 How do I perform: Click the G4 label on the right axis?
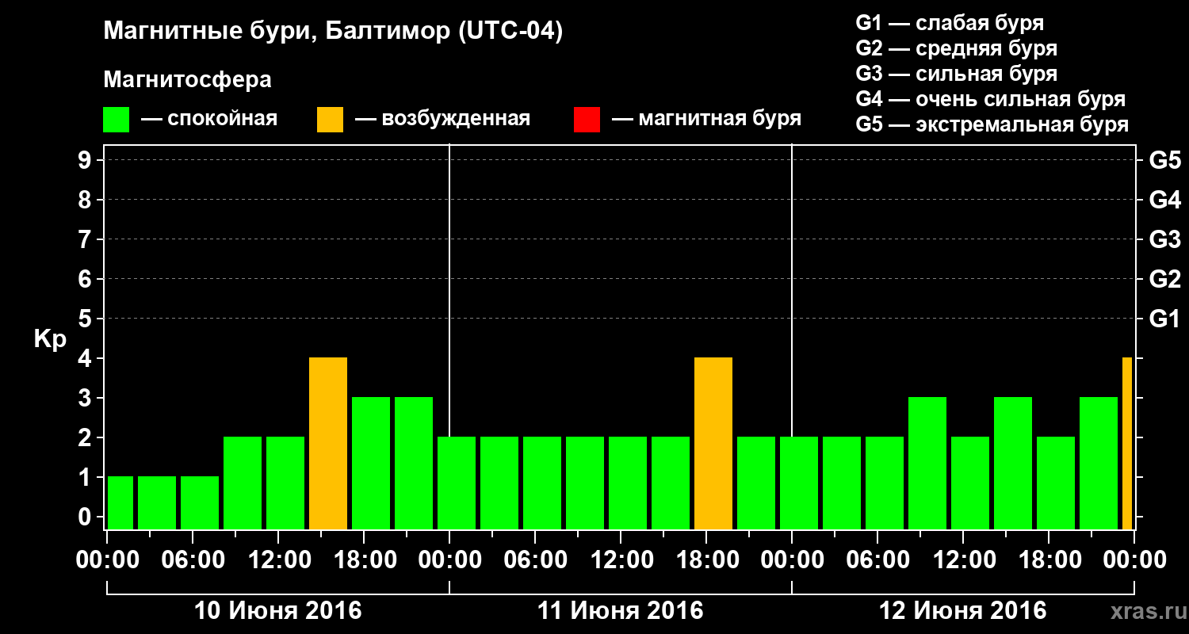[1164, 200]
